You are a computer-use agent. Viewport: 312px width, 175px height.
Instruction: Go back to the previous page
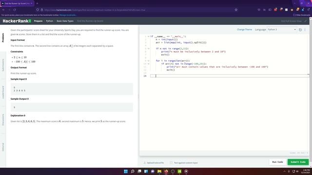click(3, 10)
